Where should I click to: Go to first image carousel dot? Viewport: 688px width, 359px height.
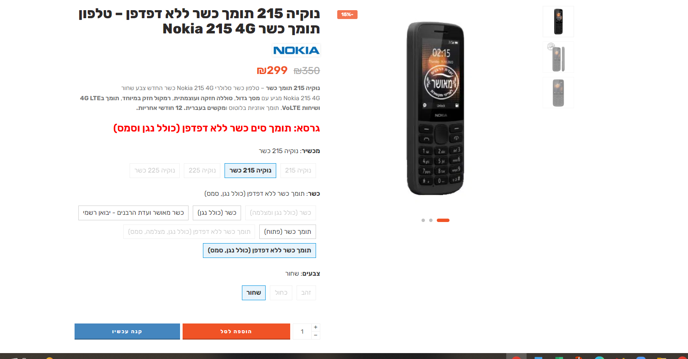point(423,220)
